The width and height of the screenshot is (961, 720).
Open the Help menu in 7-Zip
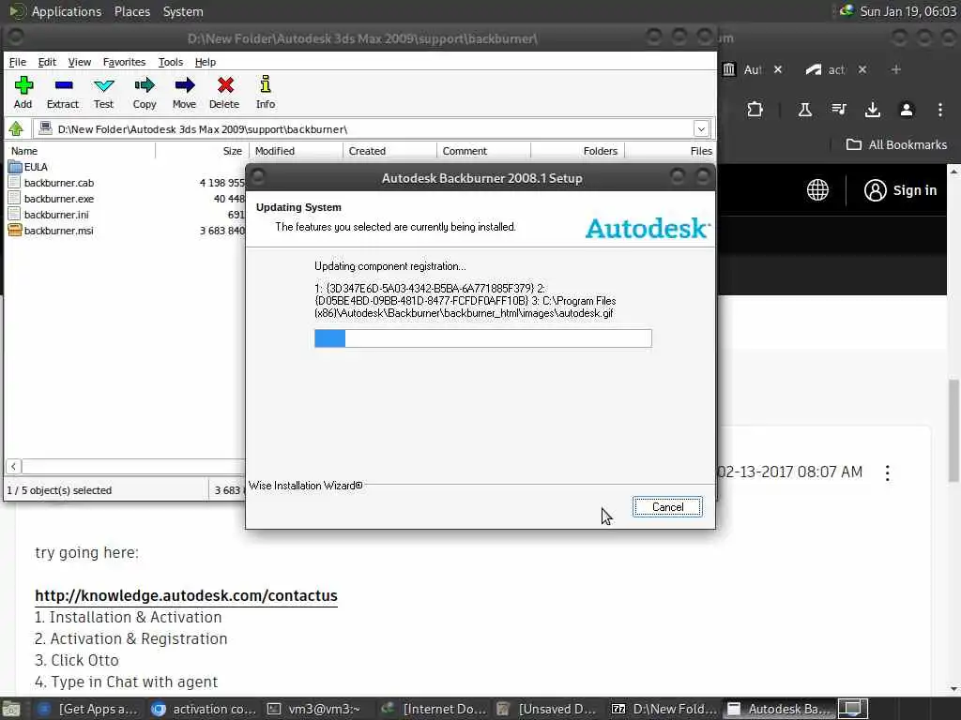(x=206, y=62)
